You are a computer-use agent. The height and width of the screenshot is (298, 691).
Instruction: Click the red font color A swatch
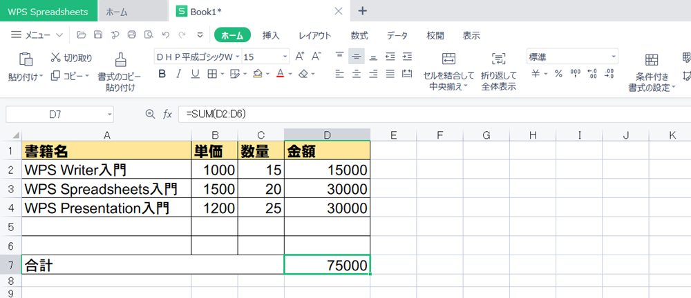[x=281, y=74]
